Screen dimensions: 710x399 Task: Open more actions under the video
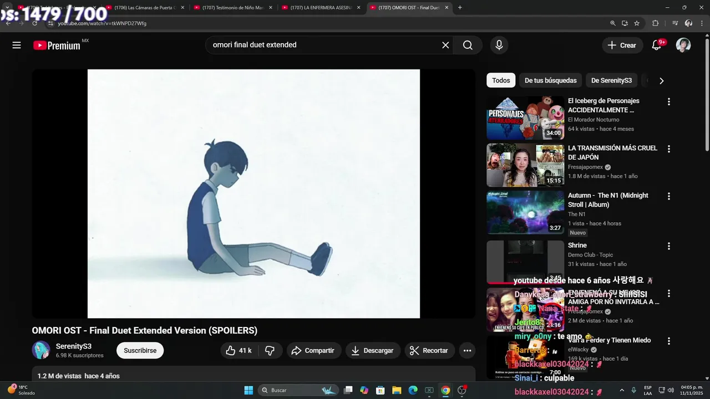pos(467,350)
